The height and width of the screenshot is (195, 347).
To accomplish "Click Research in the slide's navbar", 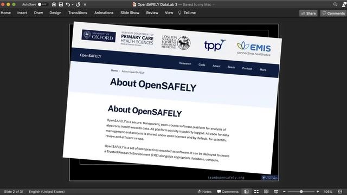I will click(185, 63).
